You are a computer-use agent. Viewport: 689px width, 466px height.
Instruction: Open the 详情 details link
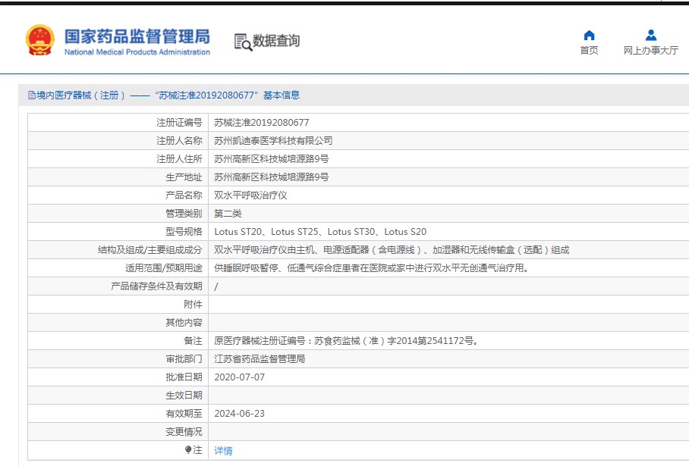click(223, 451)
